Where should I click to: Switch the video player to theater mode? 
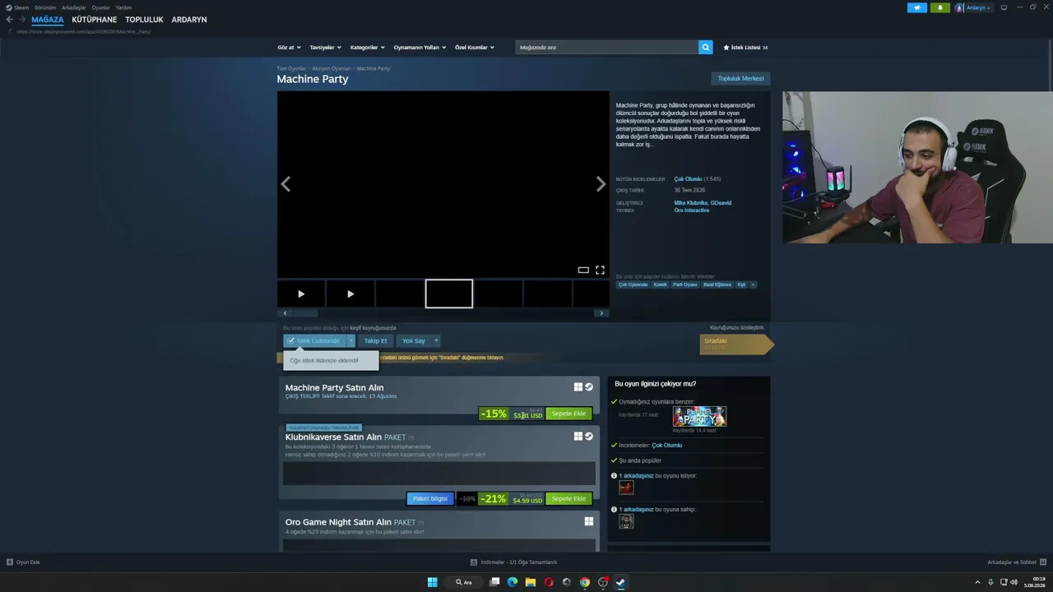click(583, 270)
